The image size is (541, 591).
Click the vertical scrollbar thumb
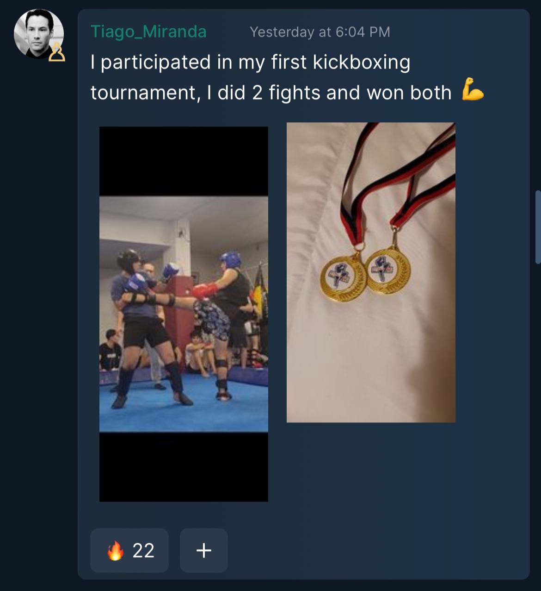[538, 227]
